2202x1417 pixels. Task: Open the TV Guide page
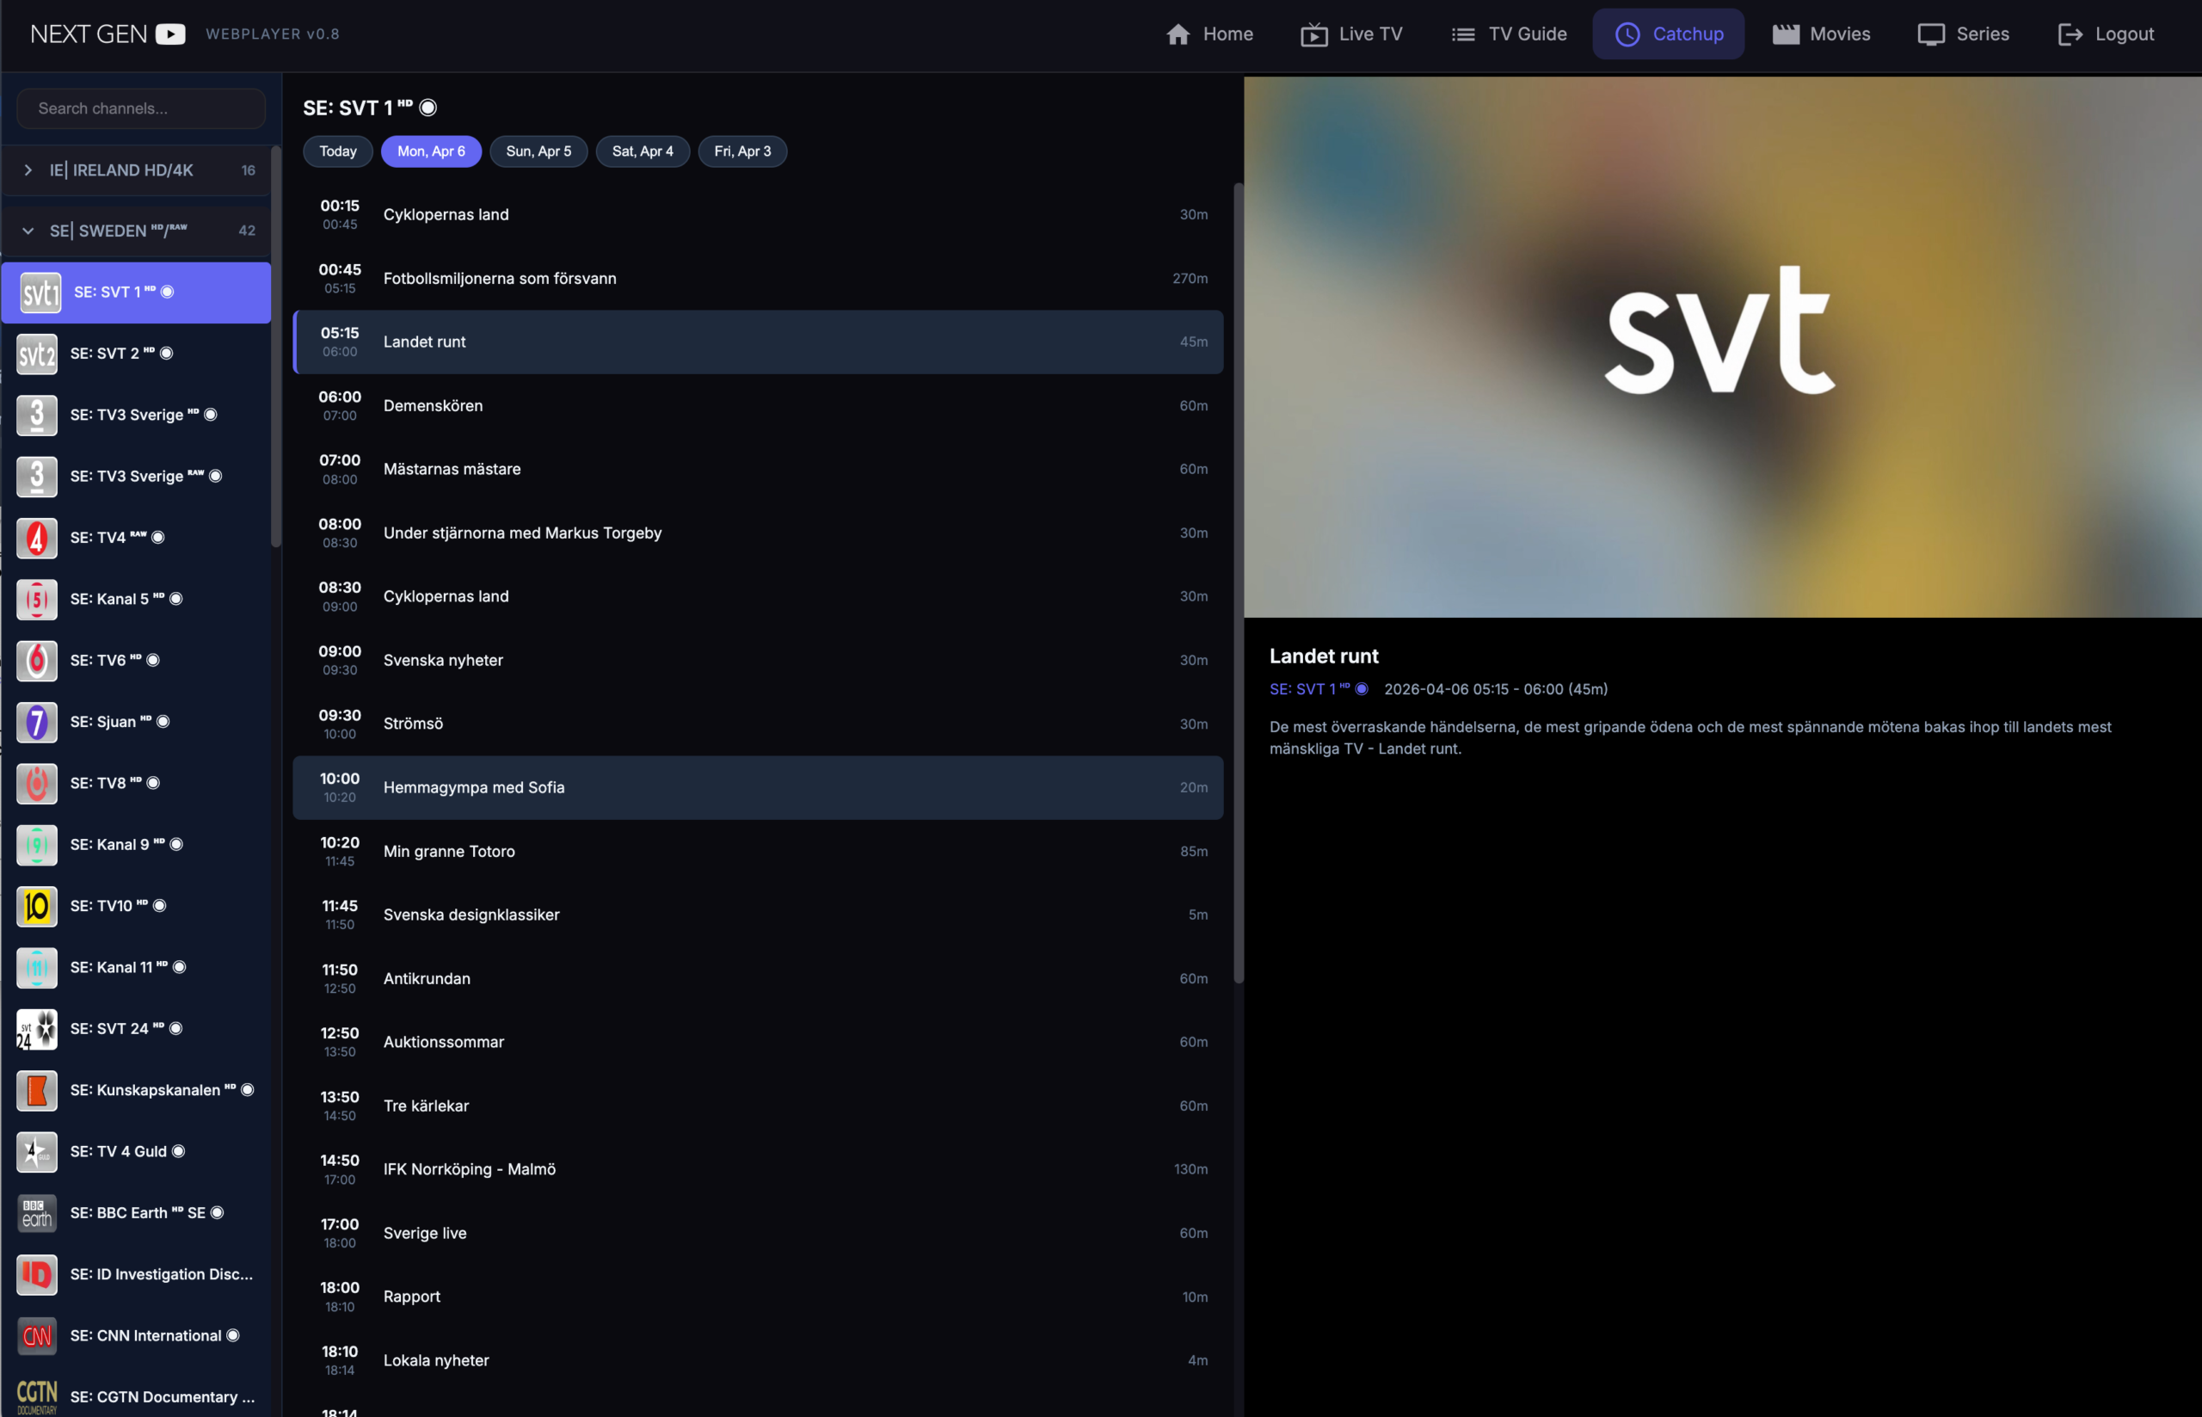coord(1509,34)
